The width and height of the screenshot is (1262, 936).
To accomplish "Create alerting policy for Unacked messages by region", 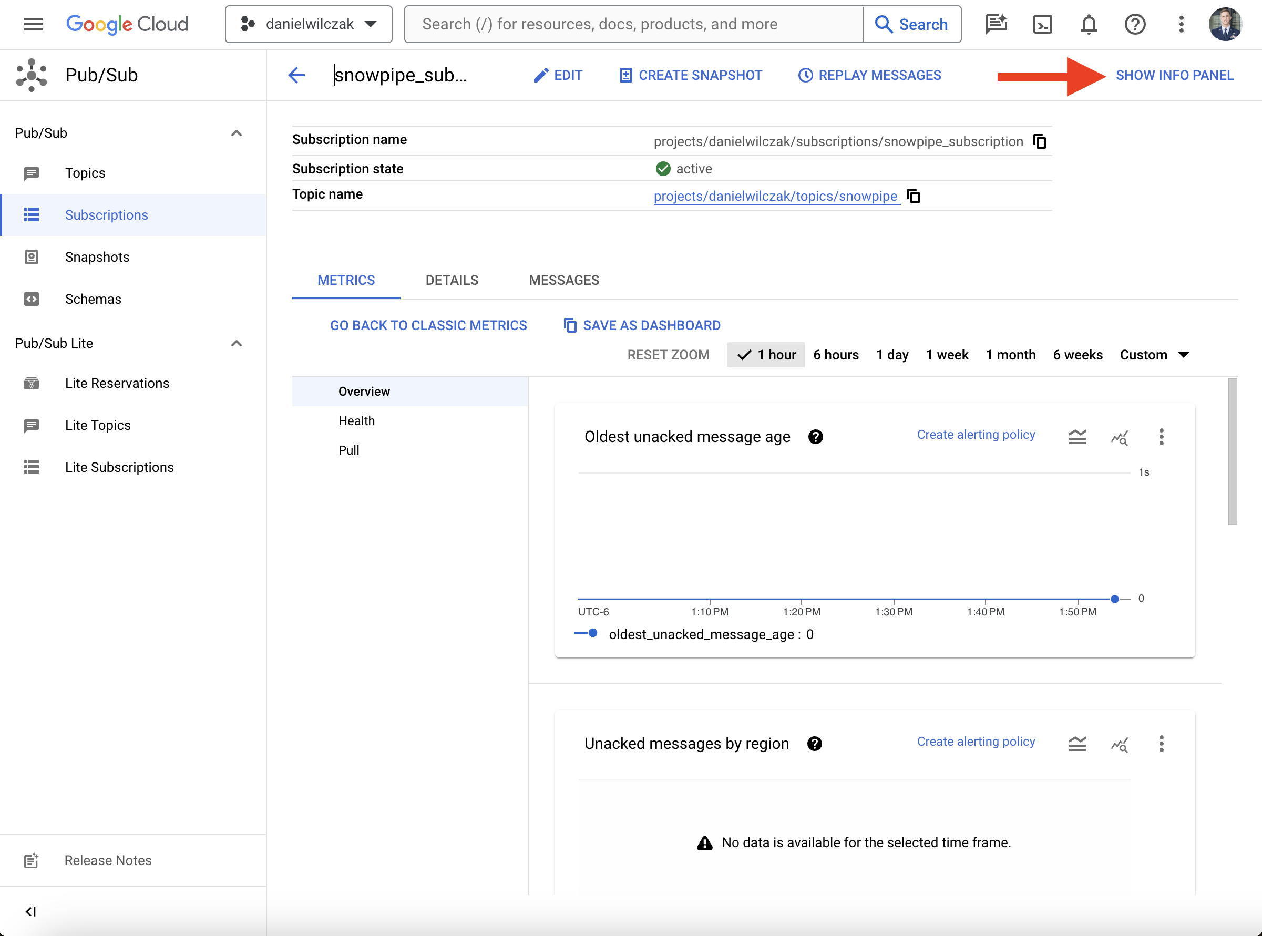I will 976,742.
